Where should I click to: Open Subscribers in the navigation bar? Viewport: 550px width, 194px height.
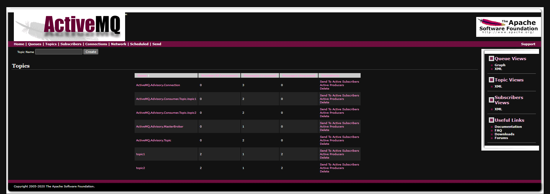pyautogui.click(x=71, y=44)
